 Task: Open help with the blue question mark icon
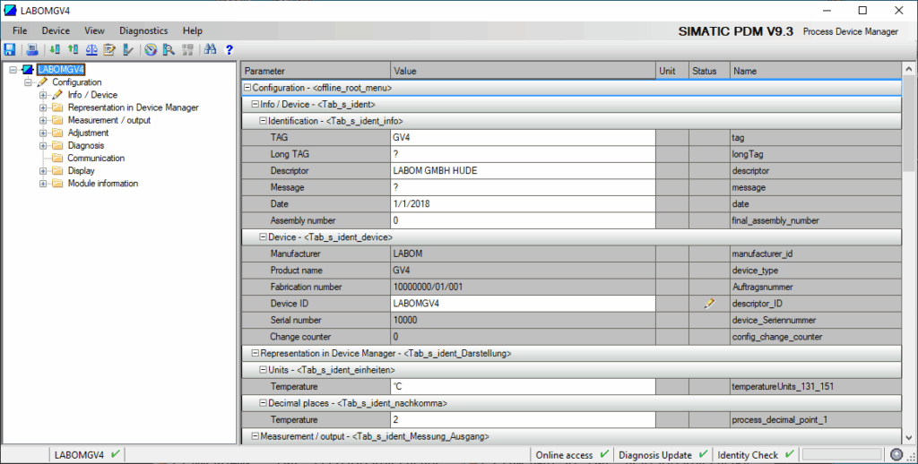229,49
